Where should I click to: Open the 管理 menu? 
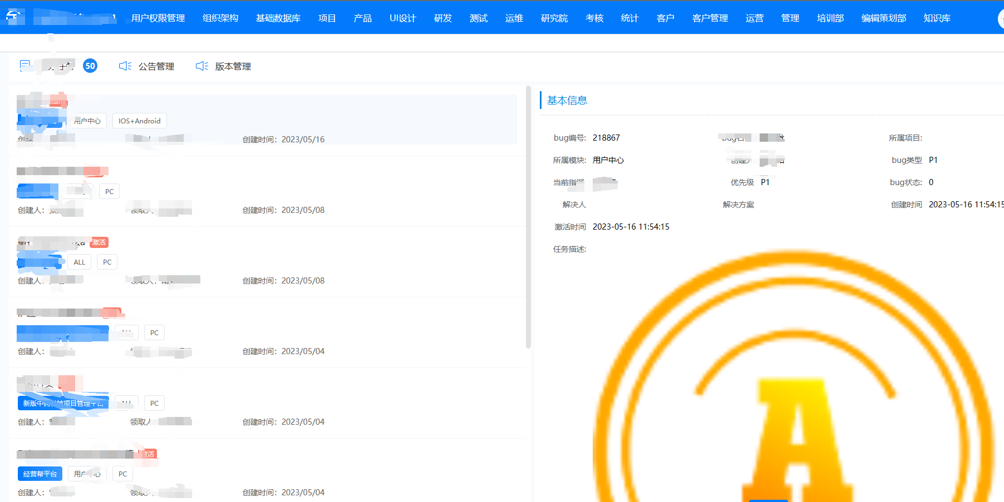click(790, 18)
